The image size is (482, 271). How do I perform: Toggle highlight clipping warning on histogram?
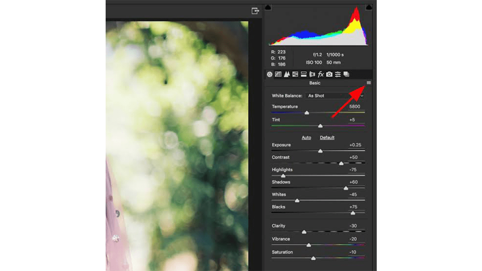click(x=369, y=7)
